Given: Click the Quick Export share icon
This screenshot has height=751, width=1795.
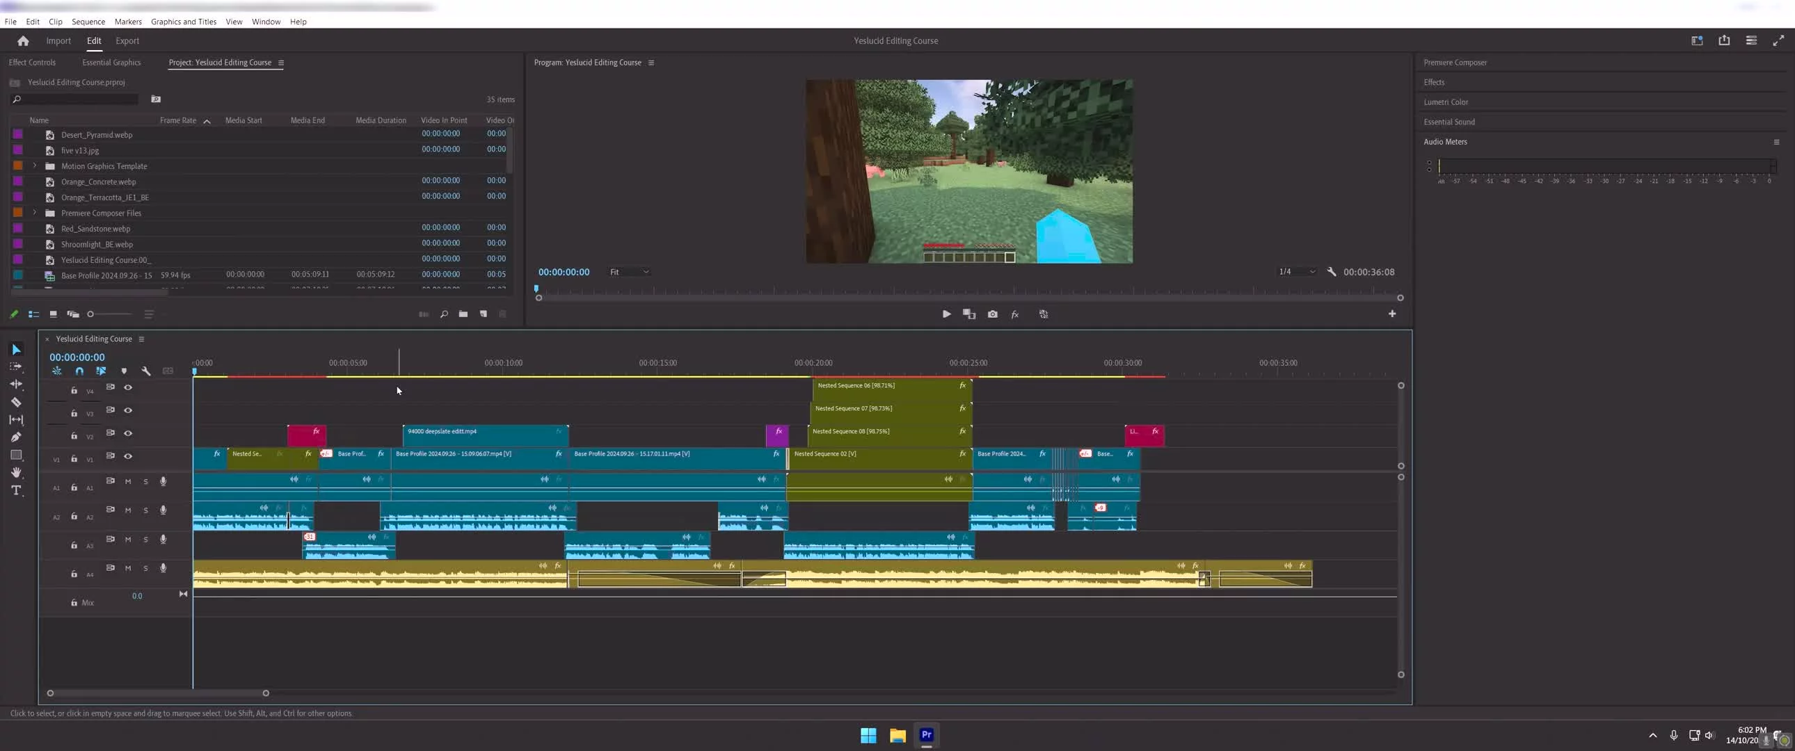Looking at the screenshot, I should [1724, 40].
